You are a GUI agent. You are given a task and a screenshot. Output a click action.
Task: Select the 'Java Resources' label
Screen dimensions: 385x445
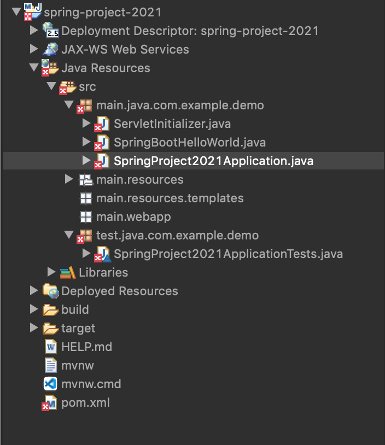tap(106, 68)
